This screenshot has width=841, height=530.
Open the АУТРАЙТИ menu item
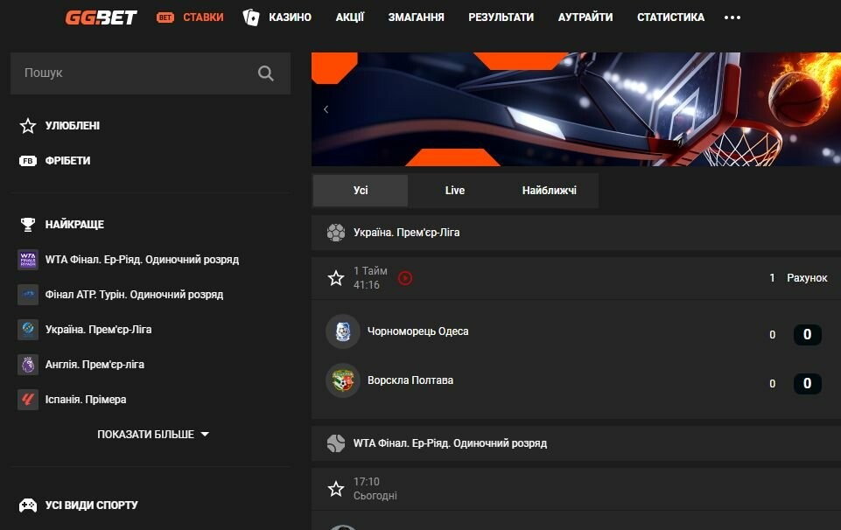(x=585, y=17)
